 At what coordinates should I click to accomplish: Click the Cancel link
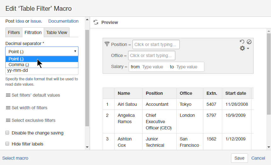(258, 158)
